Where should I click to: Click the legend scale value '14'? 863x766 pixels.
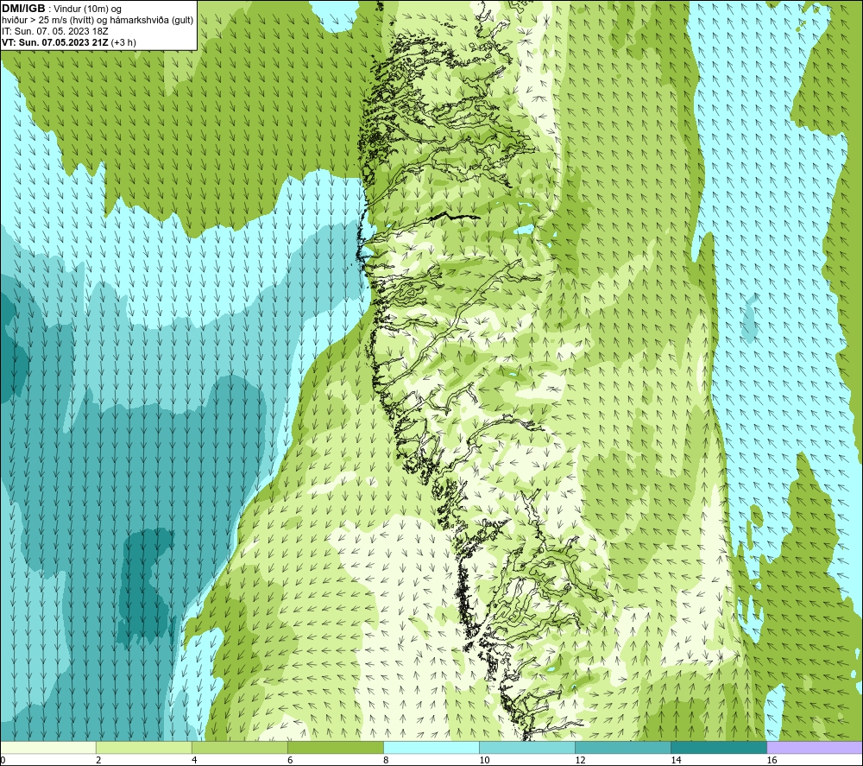pos(676,760)
